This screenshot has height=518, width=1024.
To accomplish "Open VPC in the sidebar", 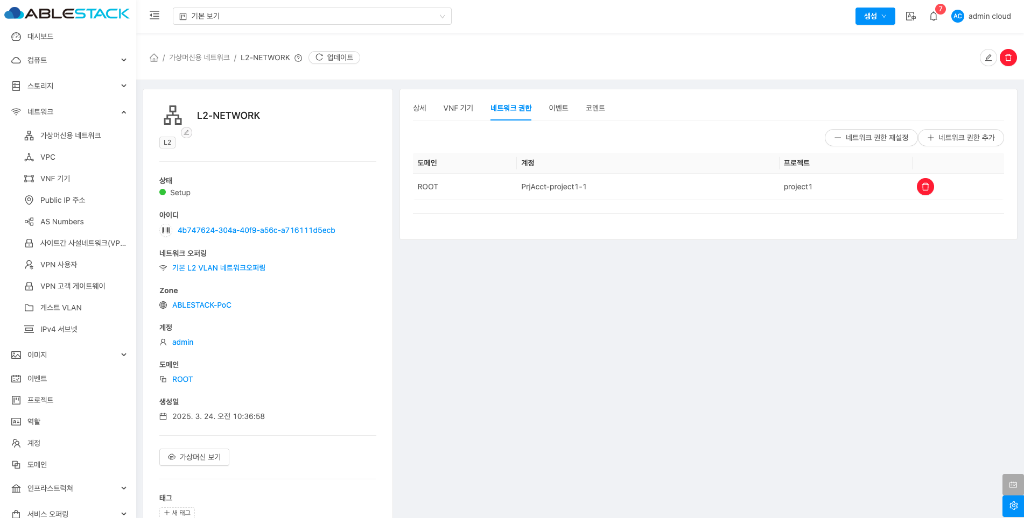I will click(48, 157).
